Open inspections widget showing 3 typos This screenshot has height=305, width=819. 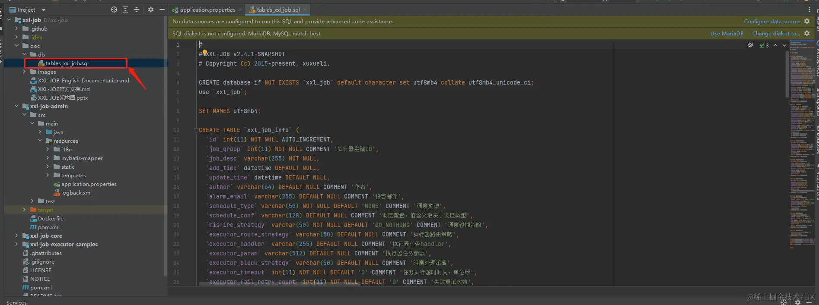pos(764,45)
